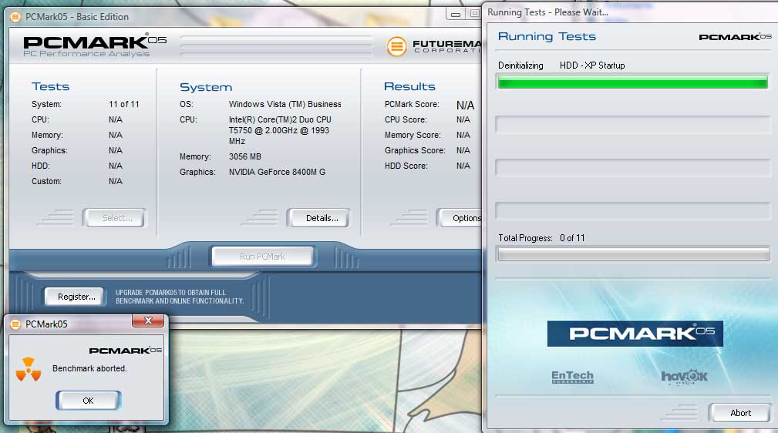This screenshot has width=778, height=433.
Task: Click the 'Running Tests' heading
Action: tap(547, 36)
